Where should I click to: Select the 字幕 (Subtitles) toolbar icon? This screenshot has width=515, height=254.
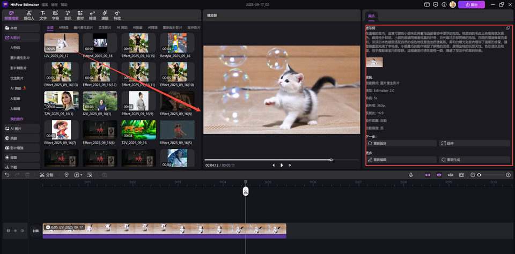56,14
